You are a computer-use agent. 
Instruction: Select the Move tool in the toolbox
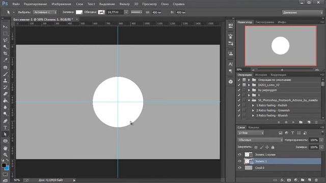tap(6, 27)
